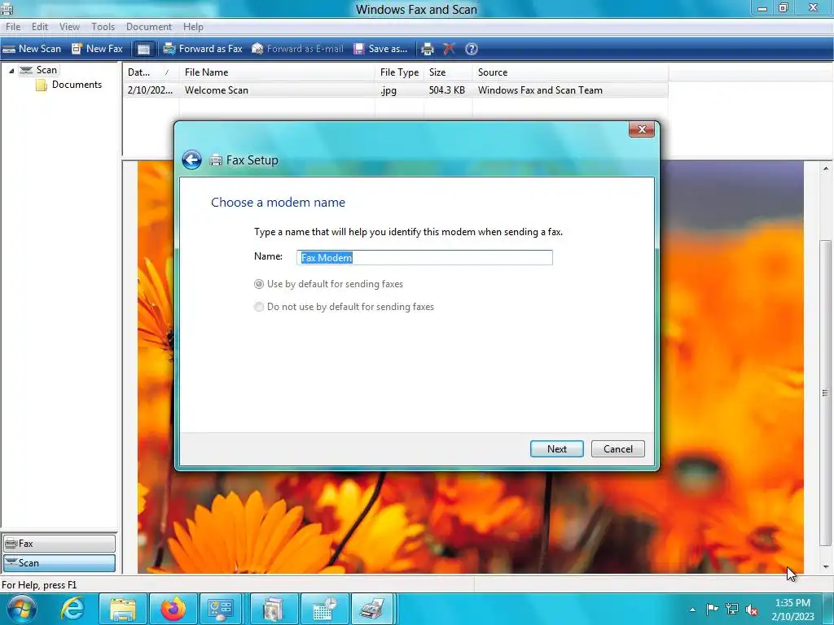Open the View menu
834x625 pixels.
pyautogui.click(x=69, y=27)
